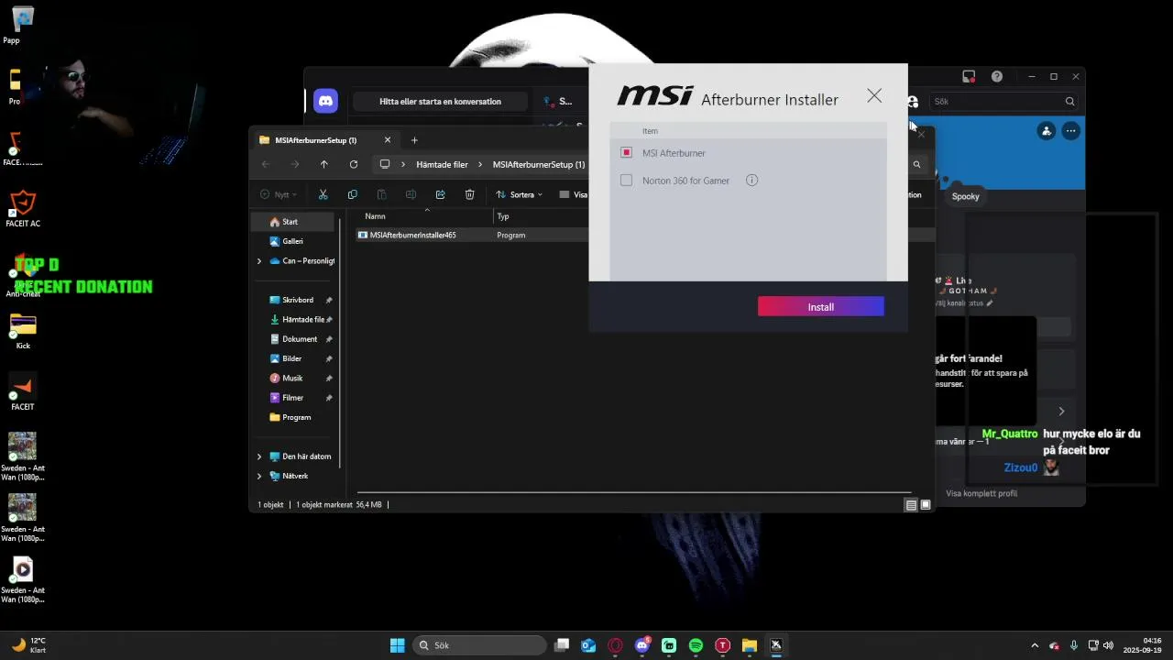Switch Explorer to large icons view
Image resolution: width=1173 pixels, height=660 pixels.
[x=926, y=505]
